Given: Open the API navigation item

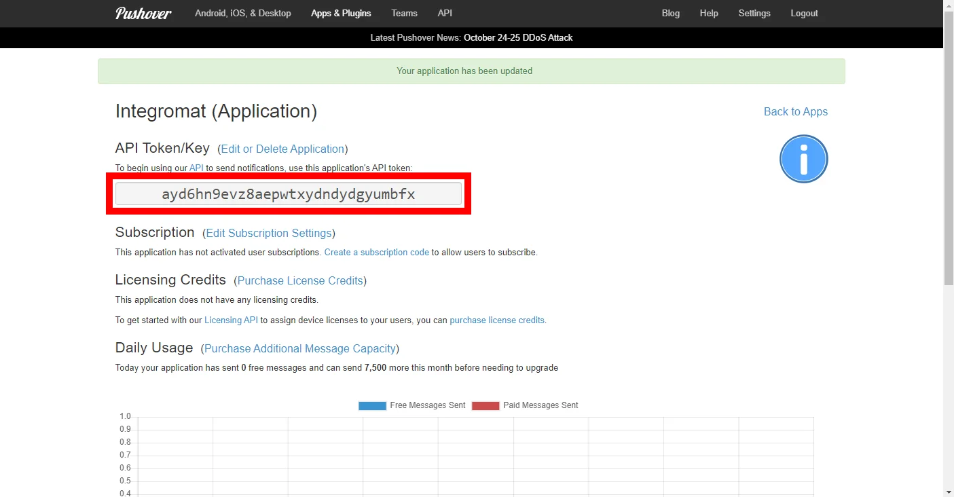Looking at the screenshot, I should click(445, 13).
